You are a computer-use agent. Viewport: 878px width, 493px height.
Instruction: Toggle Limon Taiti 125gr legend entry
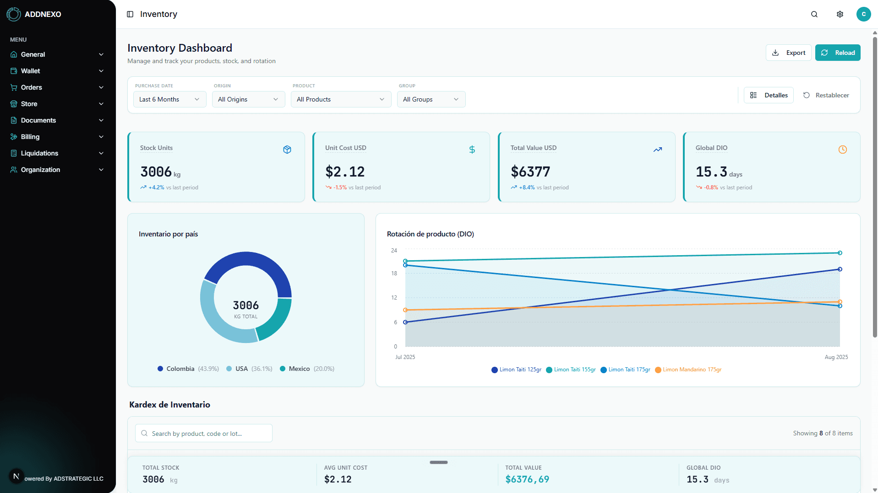516,370
